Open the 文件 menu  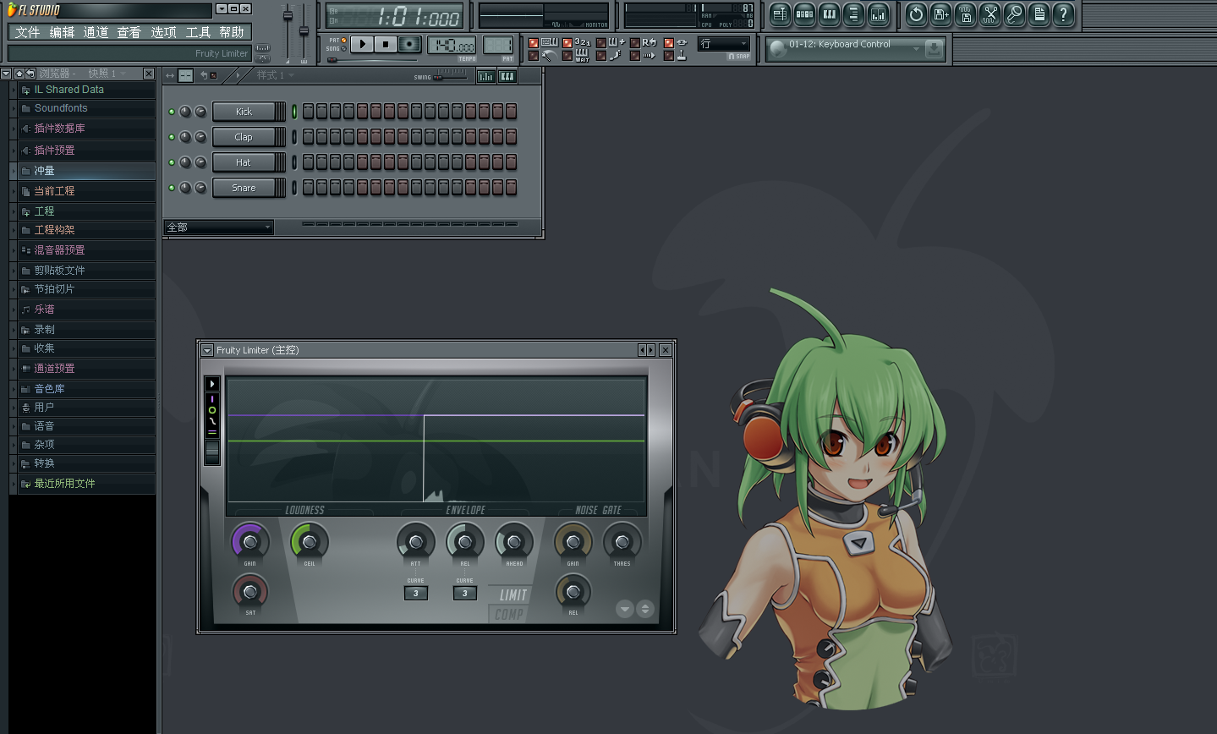pyautogui.click(x=27, y=32)
